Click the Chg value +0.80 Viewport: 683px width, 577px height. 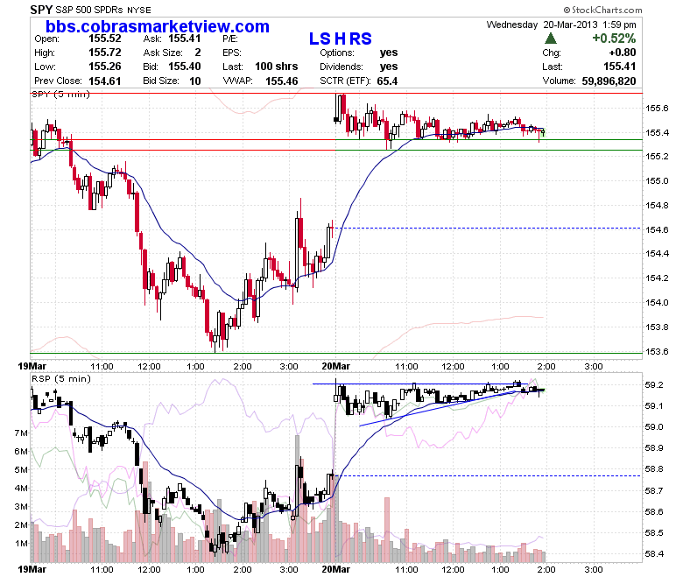[x=623, y=53]
